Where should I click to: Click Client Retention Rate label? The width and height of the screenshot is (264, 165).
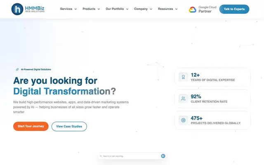209,101
